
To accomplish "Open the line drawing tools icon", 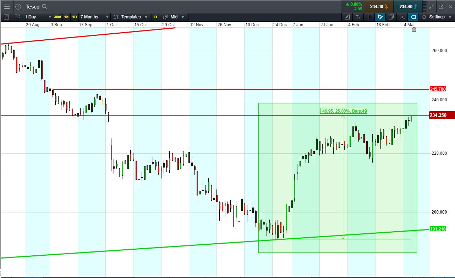I will pyautogui.click(x=347, y=17).
